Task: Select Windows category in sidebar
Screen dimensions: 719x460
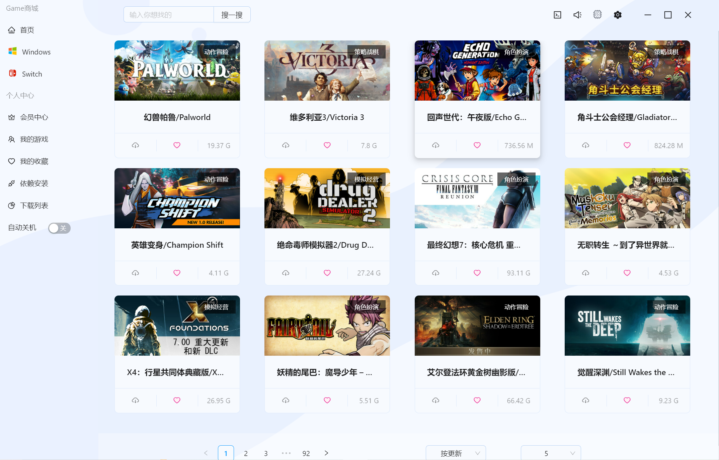Action: (29, 52)
